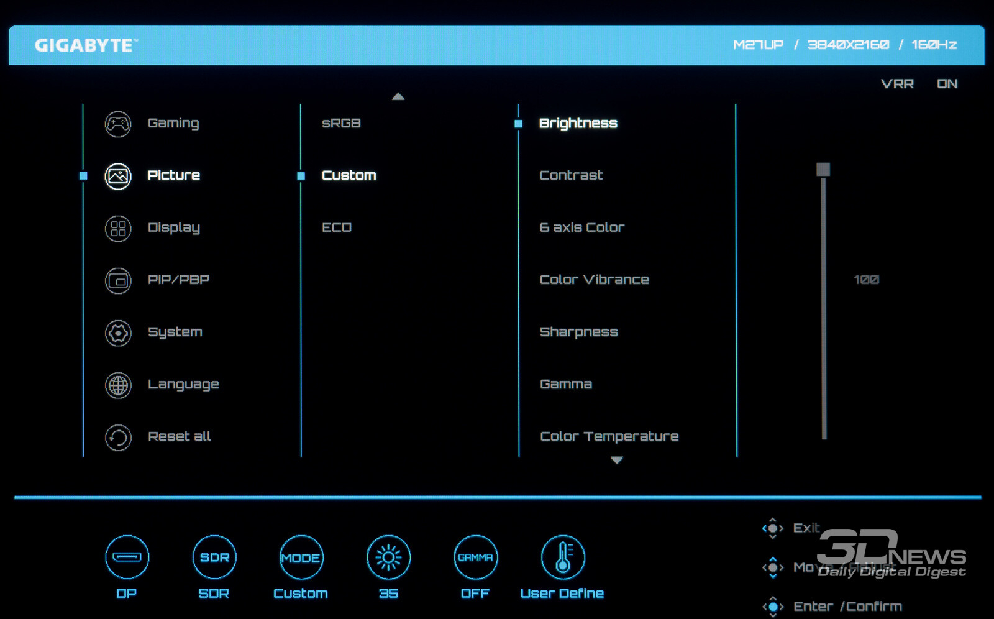Click the DP input source icon

coord(127,557)
